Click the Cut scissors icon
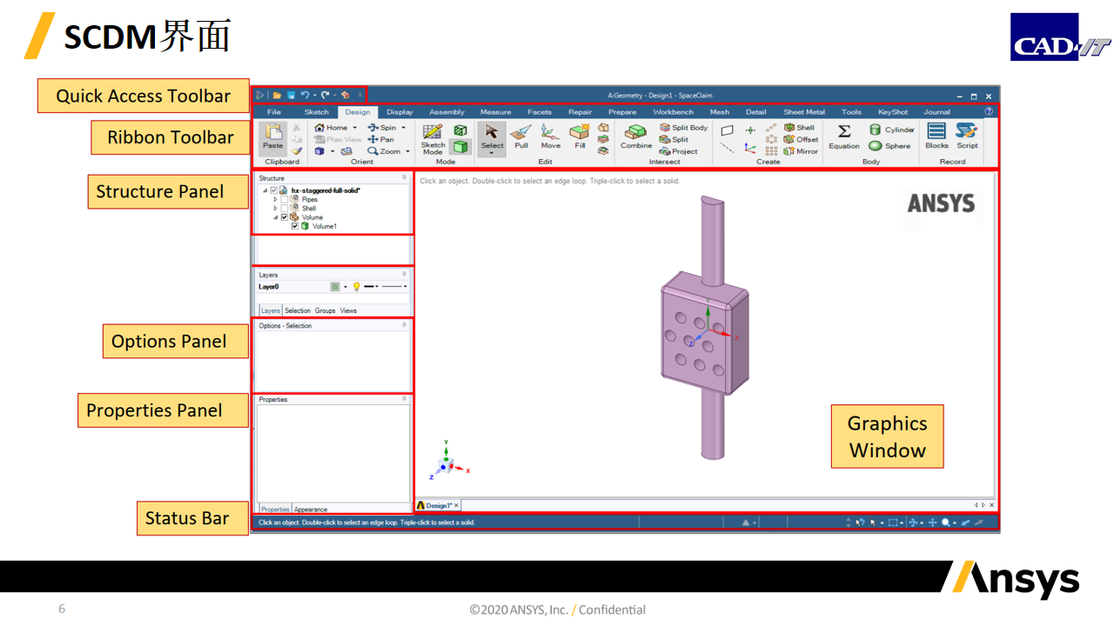This screenshot has height=626, width=1114. pyautogui.click(x=297, y=128)
